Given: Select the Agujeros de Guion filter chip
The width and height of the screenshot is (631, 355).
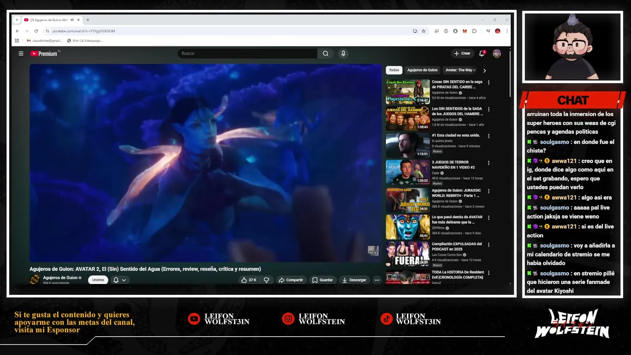Looking at the screenshot, I should coord(422,70).
